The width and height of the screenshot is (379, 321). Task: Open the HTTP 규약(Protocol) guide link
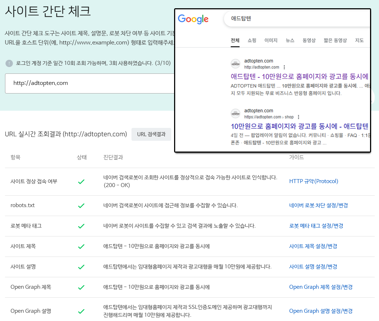click(x=313, y=181)
